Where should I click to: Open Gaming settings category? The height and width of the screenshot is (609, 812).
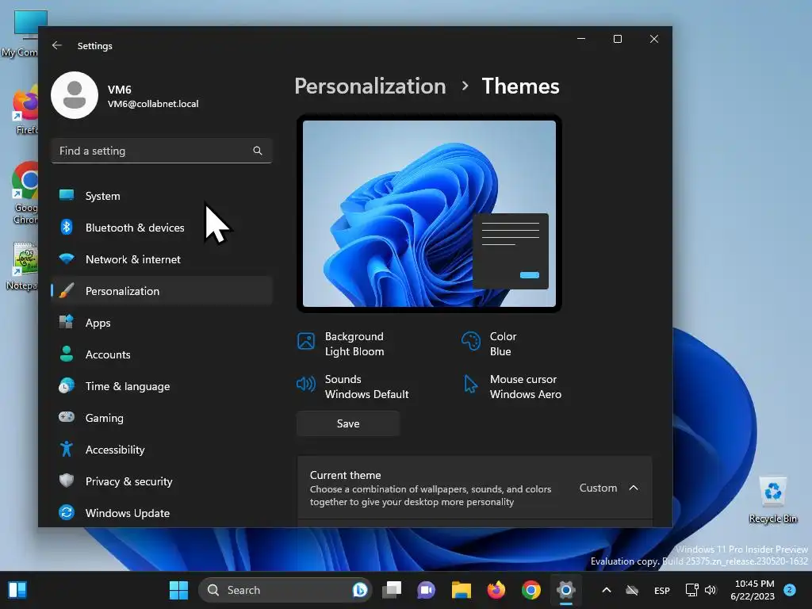tap(162, 417)
